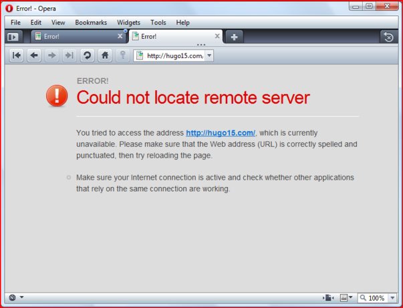Open the Edit menu
The image size is (403, 308).
pyautogui.click(x=35, y=23)
